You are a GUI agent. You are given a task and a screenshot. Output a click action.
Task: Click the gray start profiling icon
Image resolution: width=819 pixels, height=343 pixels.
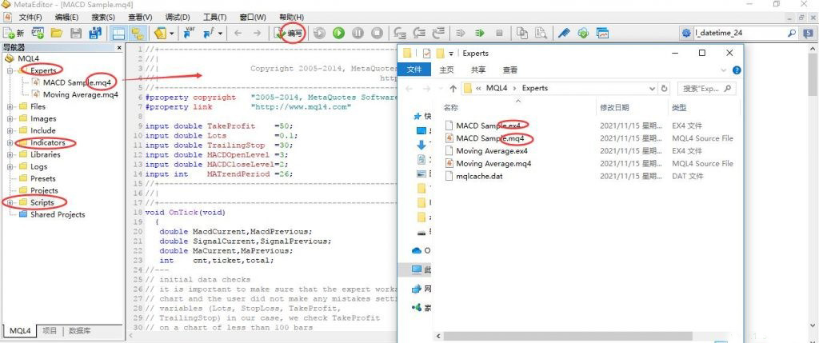(x=460, y=33)
